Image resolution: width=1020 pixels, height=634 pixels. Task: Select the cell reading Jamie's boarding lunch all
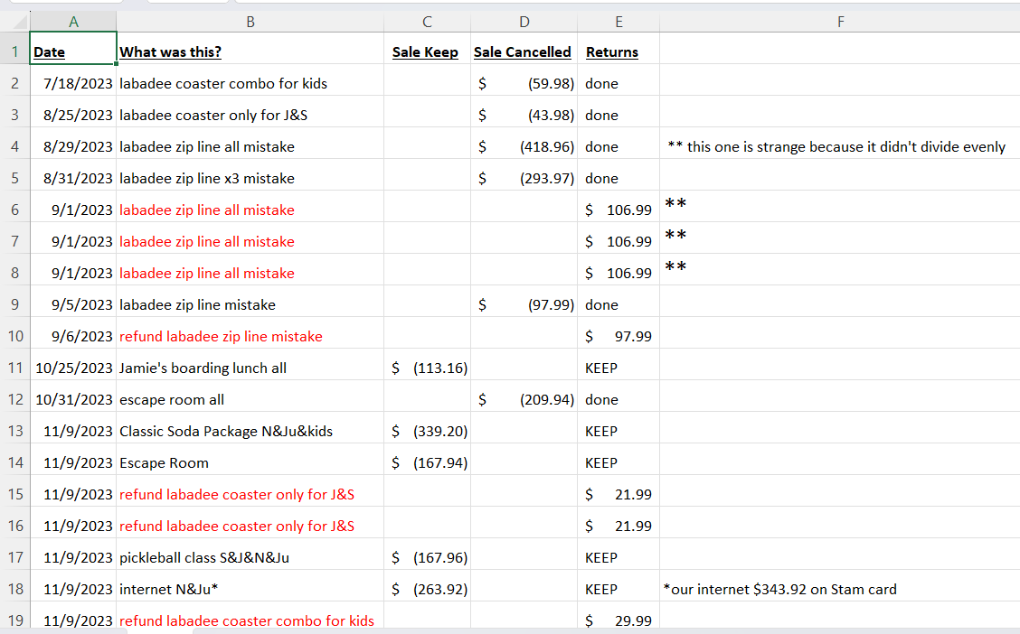click(250, 368)
